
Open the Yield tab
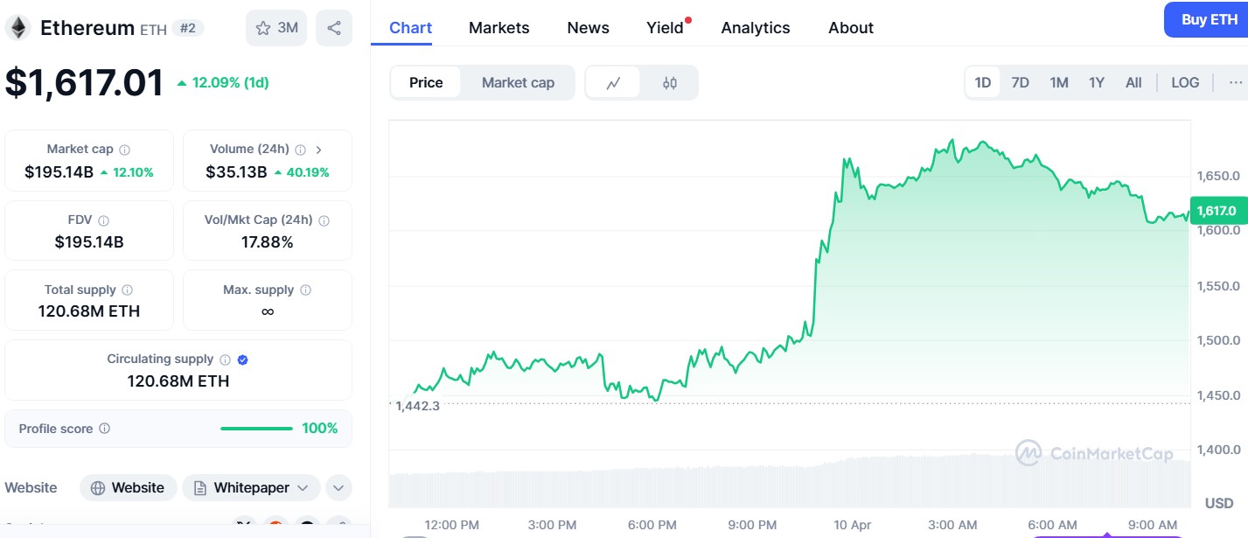[666, 28]
